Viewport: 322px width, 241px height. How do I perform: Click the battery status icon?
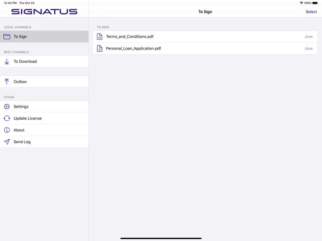(315, 3)
